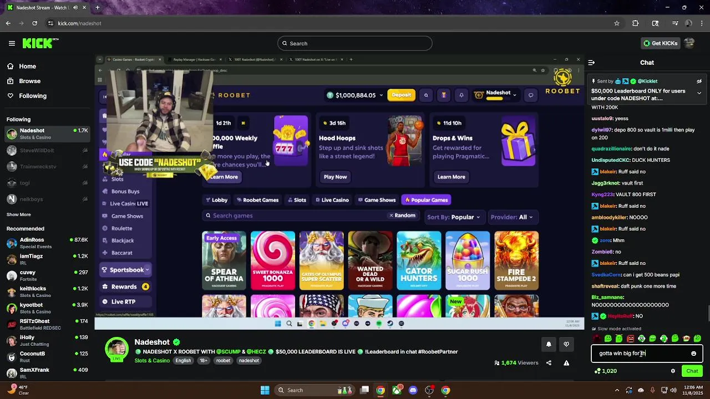Toggle stream notifications bell for Nadeshot
The height and width of the screenshot is (399, 710).
[x=549, y=344]
